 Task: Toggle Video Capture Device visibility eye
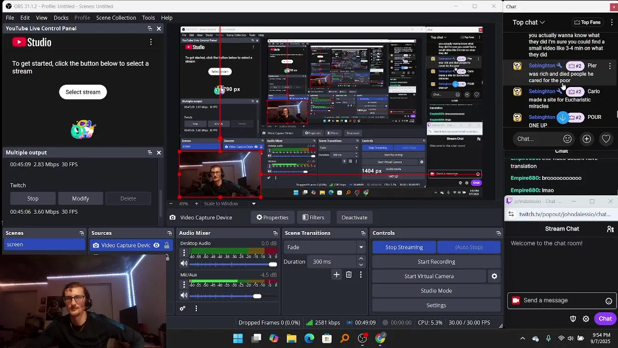point(156,245)
